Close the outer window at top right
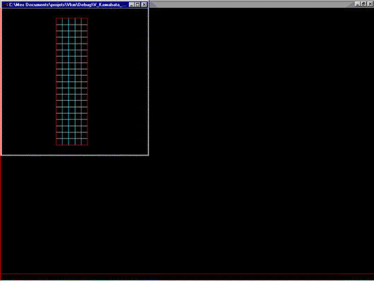Screen dimensions: 374x281 370,4
